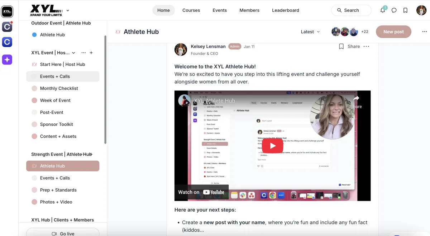Click the sidebar scrollbar
The width and height of the screenshot is (430, 236).
pyautogui.click(x=105, y=89)
